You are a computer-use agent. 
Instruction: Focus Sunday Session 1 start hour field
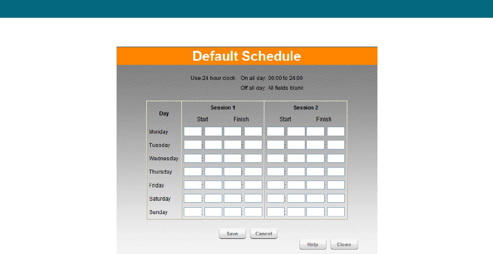(x=193, y=212)
